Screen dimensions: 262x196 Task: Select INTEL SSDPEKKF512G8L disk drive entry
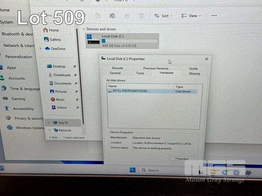(x=130, y=91)
